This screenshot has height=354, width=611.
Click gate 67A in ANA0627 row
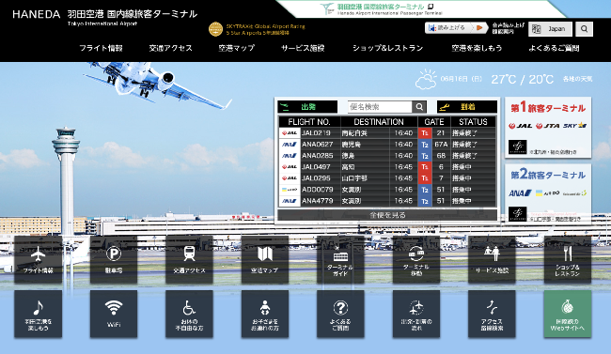pos(441,145)
